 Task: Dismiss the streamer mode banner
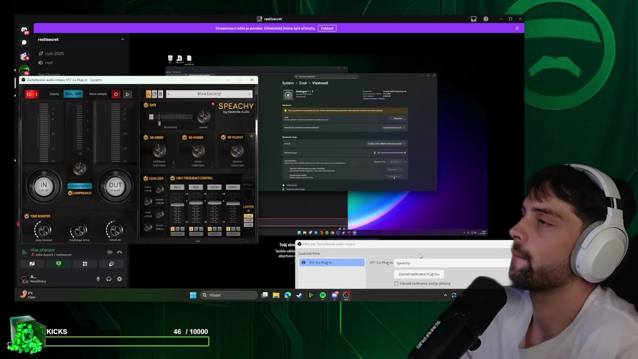(517, 28)
